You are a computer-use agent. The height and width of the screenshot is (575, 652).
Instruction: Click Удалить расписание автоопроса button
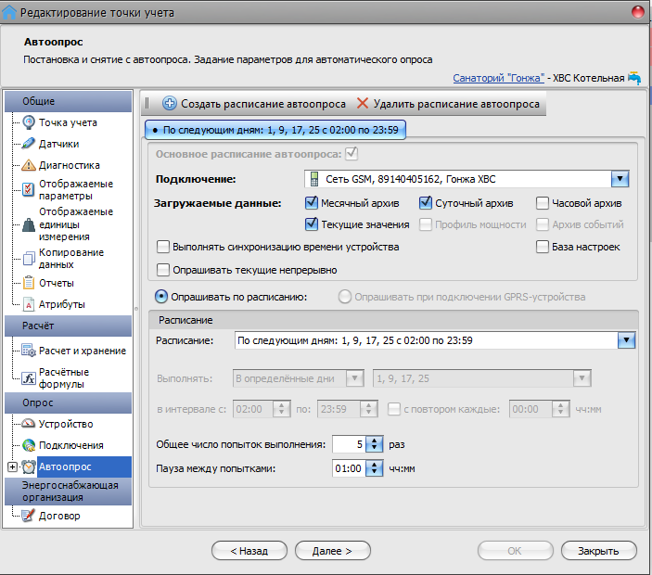[x=448, y=104]
